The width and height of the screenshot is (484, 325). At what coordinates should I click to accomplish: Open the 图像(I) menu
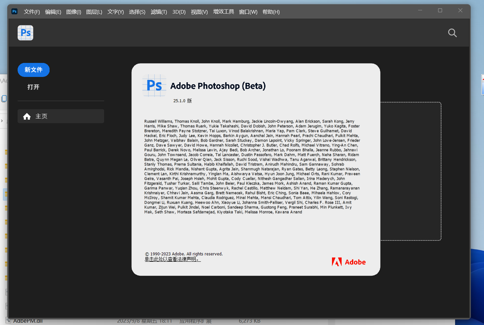[x=74, y=12]
